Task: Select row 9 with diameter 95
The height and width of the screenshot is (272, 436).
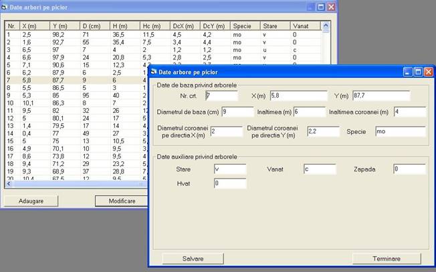Action: point(76,95)
